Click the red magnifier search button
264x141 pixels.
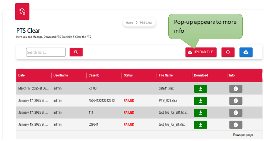[76, 52]
